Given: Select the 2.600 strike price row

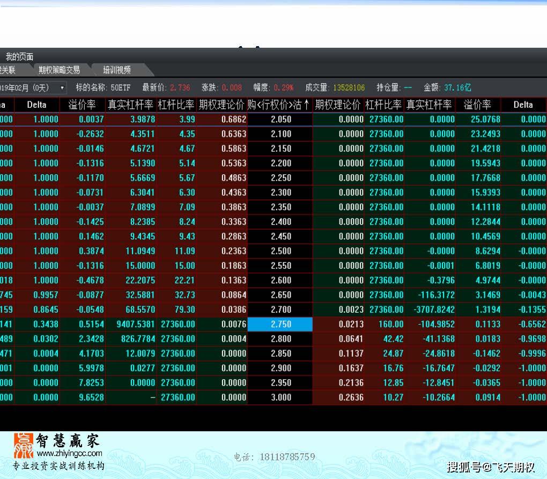Looking at the screenshot, I should tap(280, 281).
